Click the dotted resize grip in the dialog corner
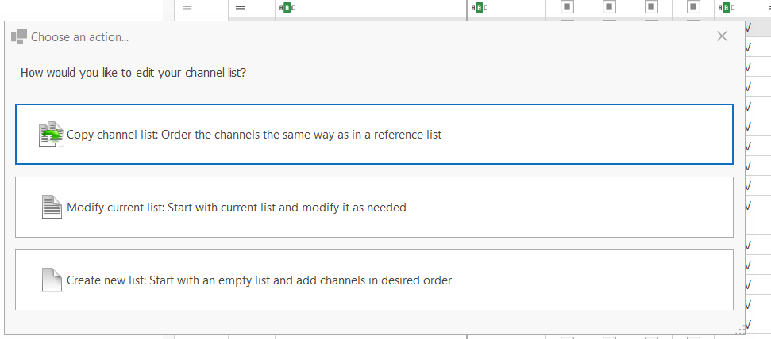 click(740, 330)
